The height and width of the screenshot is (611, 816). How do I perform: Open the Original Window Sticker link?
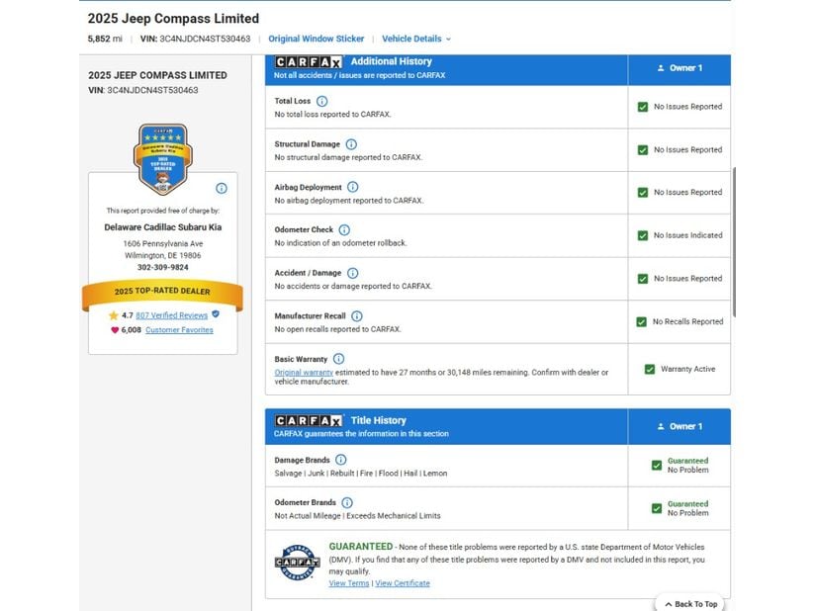(x=316, y=39)
